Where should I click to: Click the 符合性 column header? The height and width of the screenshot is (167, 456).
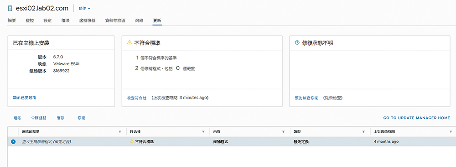pyautogui.click(x=135, y=132)
